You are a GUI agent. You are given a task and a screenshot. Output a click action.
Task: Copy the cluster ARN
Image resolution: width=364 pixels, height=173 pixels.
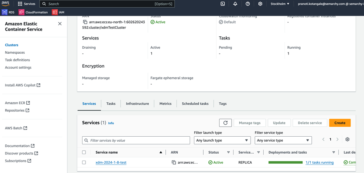[85, 22]
